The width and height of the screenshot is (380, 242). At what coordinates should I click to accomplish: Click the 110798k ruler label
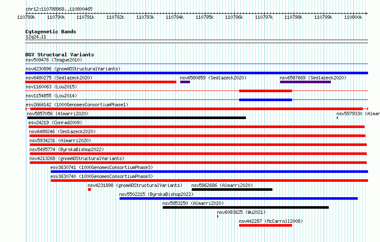[293, 17]
